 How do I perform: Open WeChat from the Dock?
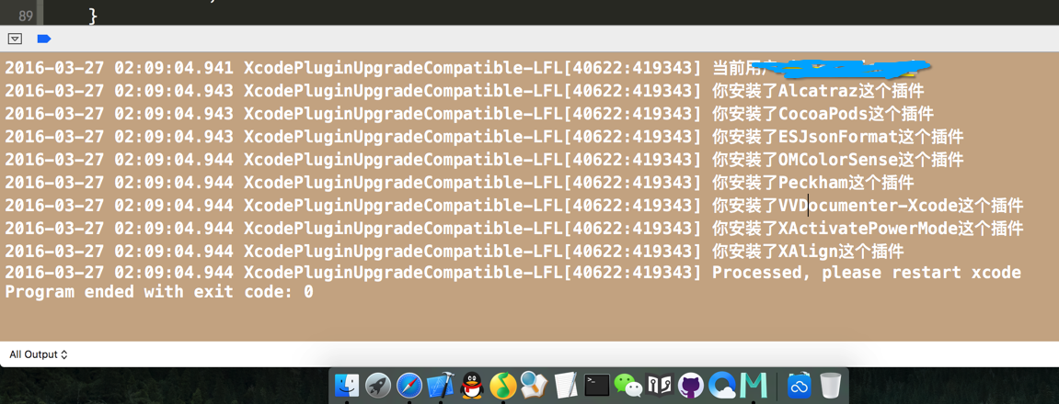[628, 385]
